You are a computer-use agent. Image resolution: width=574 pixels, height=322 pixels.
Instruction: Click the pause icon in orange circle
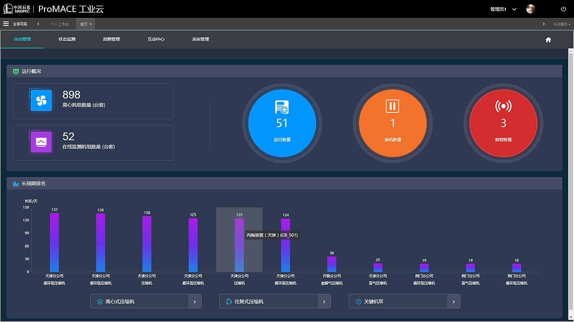(392, 106)
